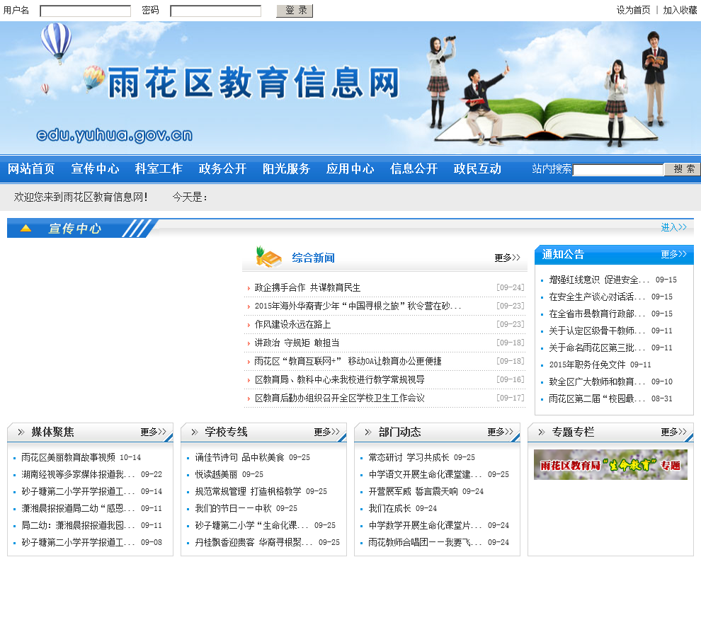Image resolution: width=701 pixels, height=637 pixels.
Task: Open 湖南经视等多家媒体报道我... article
Action: coord(78,474)
